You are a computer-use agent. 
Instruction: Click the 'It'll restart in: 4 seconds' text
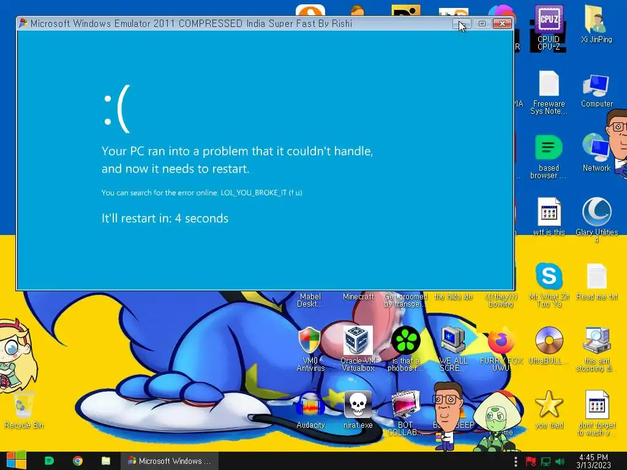coord(165,218)
